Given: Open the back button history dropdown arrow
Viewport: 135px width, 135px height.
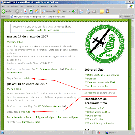Looking at the screenshot, I should tap(13, 11).
